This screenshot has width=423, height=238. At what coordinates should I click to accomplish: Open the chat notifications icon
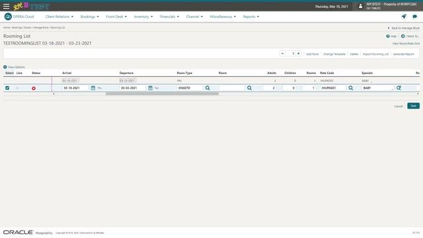[415, 17]
